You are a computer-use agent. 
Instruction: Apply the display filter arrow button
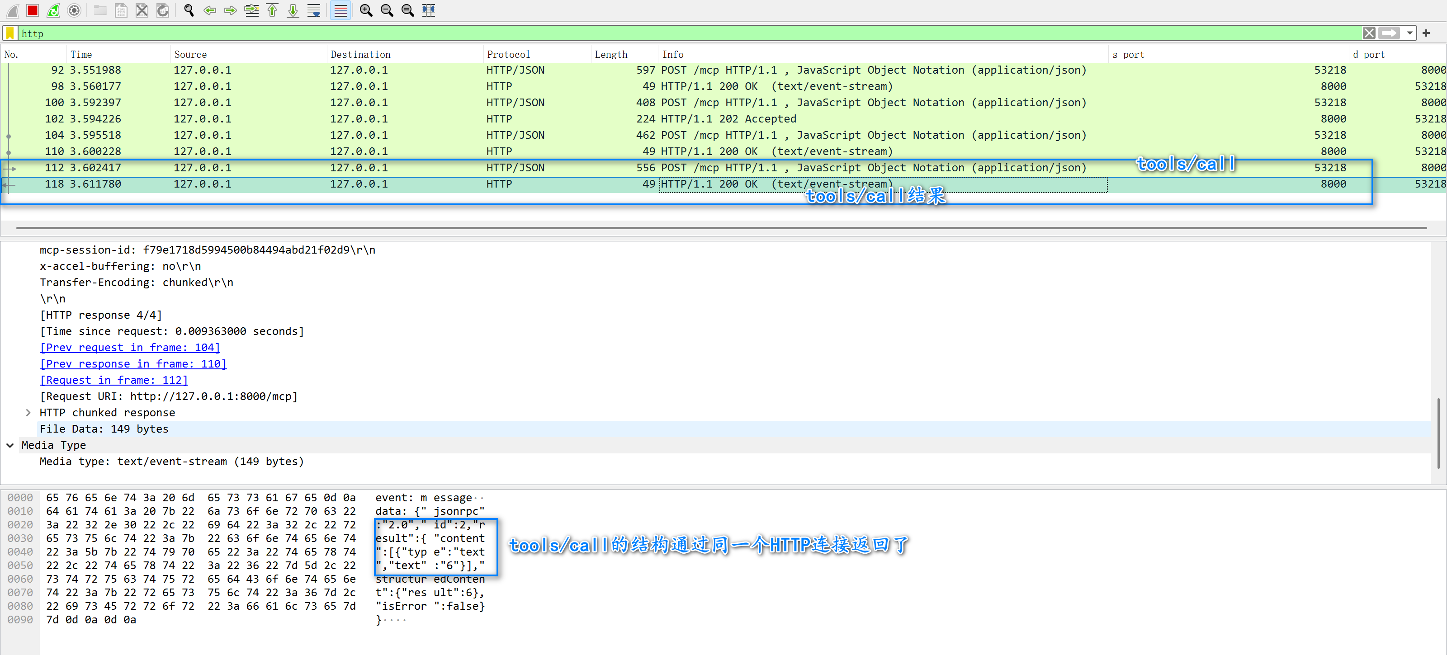[1389, 33]
